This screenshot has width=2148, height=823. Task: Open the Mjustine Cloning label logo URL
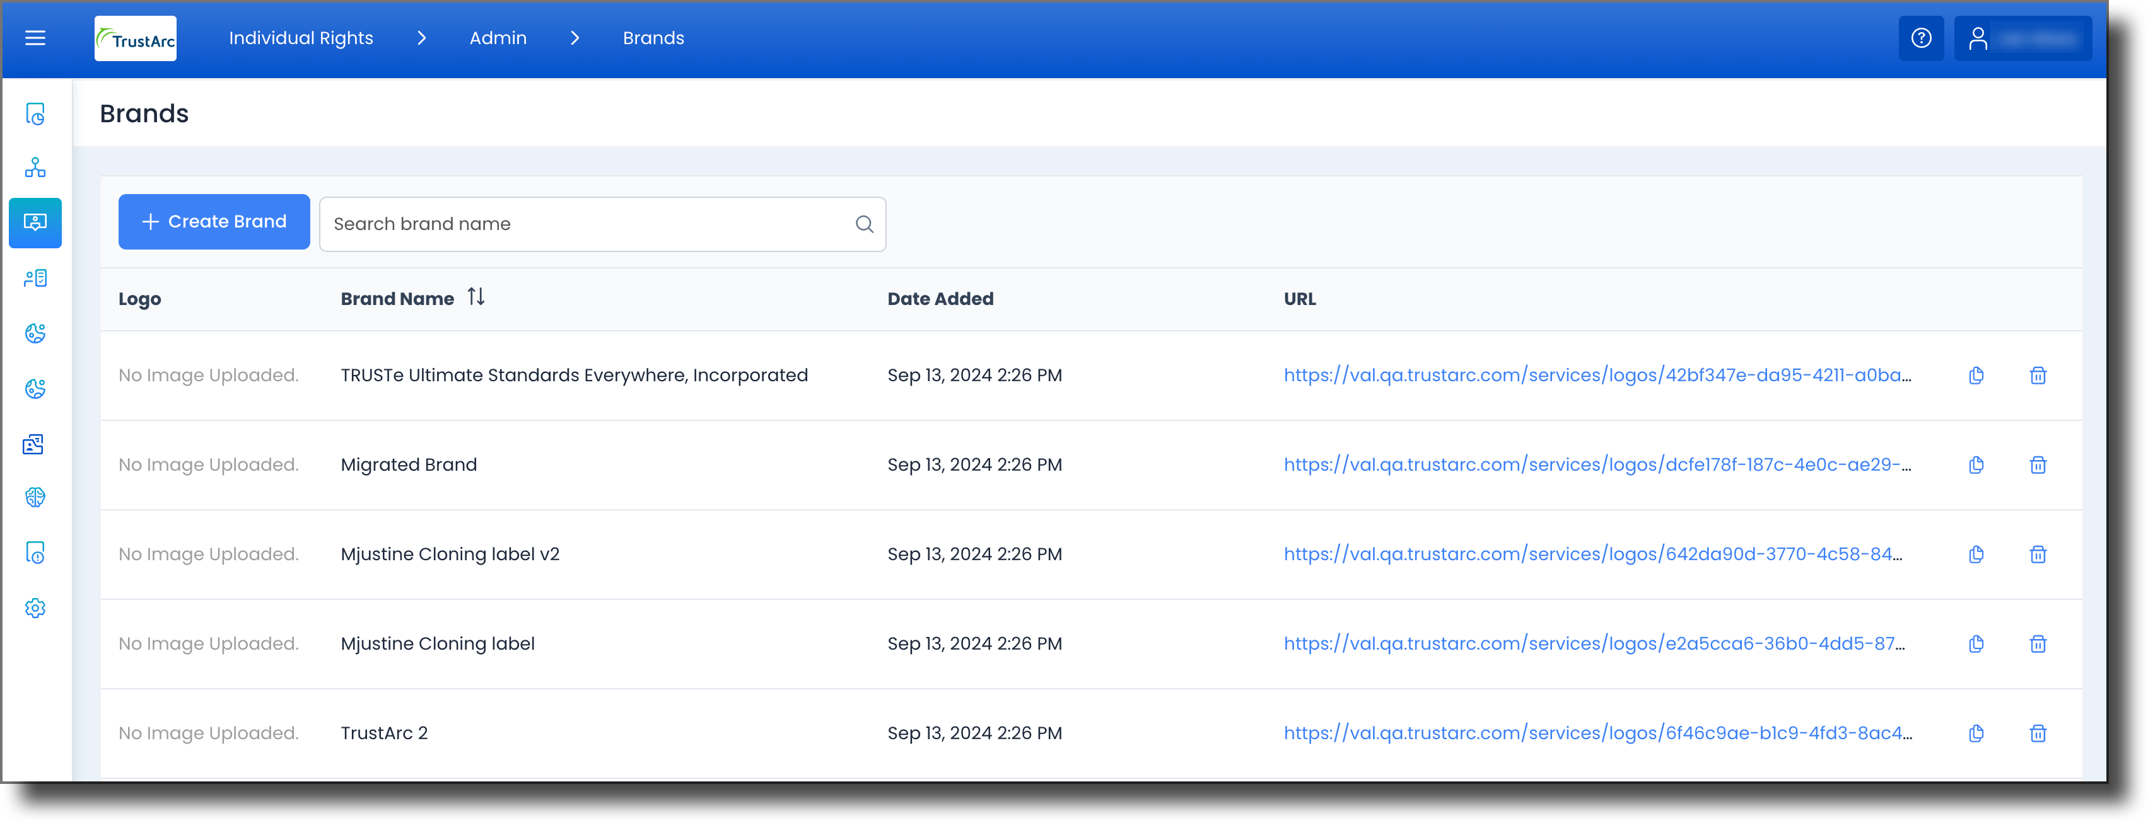(x=1594, y=643)
